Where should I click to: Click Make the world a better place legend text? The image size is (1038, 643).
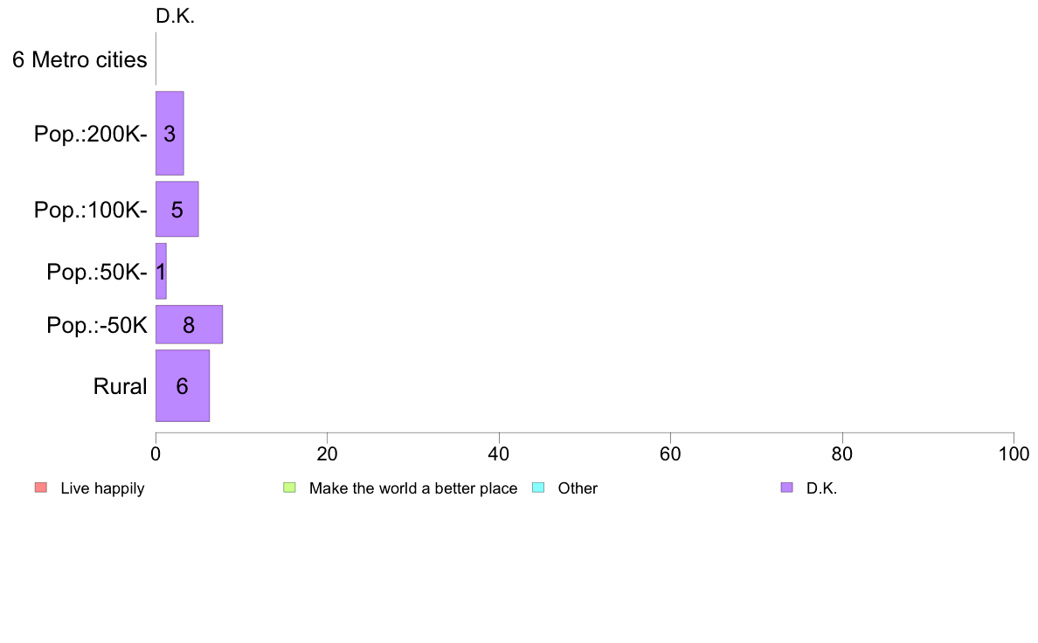pyautogui.click(x=413, y=488)
